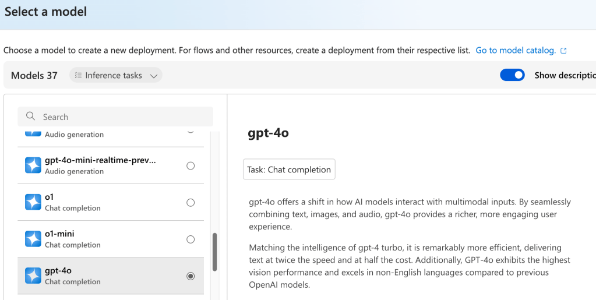Viewport: 596px width, 300px height.
Task: Select the gpt-4o-mini-realtime-prev... model name
Action: 100,160
